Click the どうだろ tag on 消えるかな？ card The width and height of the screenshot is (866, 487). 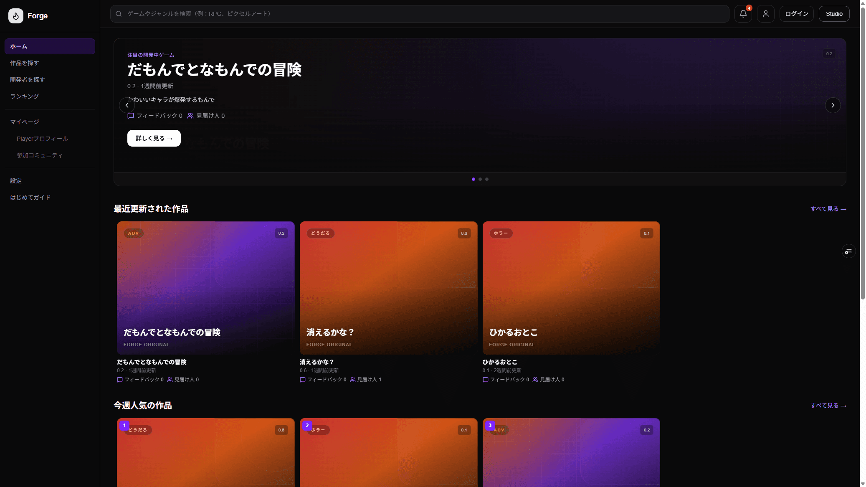[321, 233]
